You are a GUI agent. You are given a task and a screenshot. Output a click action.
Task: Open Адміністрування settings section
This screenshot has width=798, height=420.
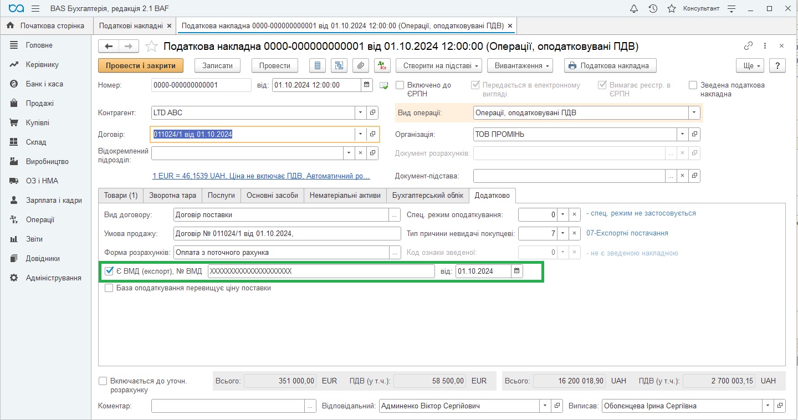coord(53,278)
